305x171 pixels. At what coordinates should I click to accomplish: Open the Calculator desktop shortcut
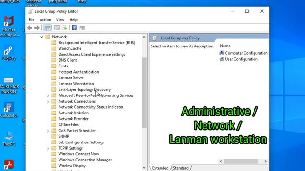[x=9, y=110]
